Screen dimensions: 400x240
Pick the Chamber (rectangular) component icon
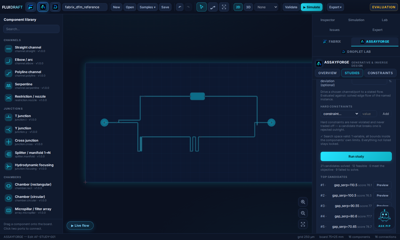click(9, 186)
